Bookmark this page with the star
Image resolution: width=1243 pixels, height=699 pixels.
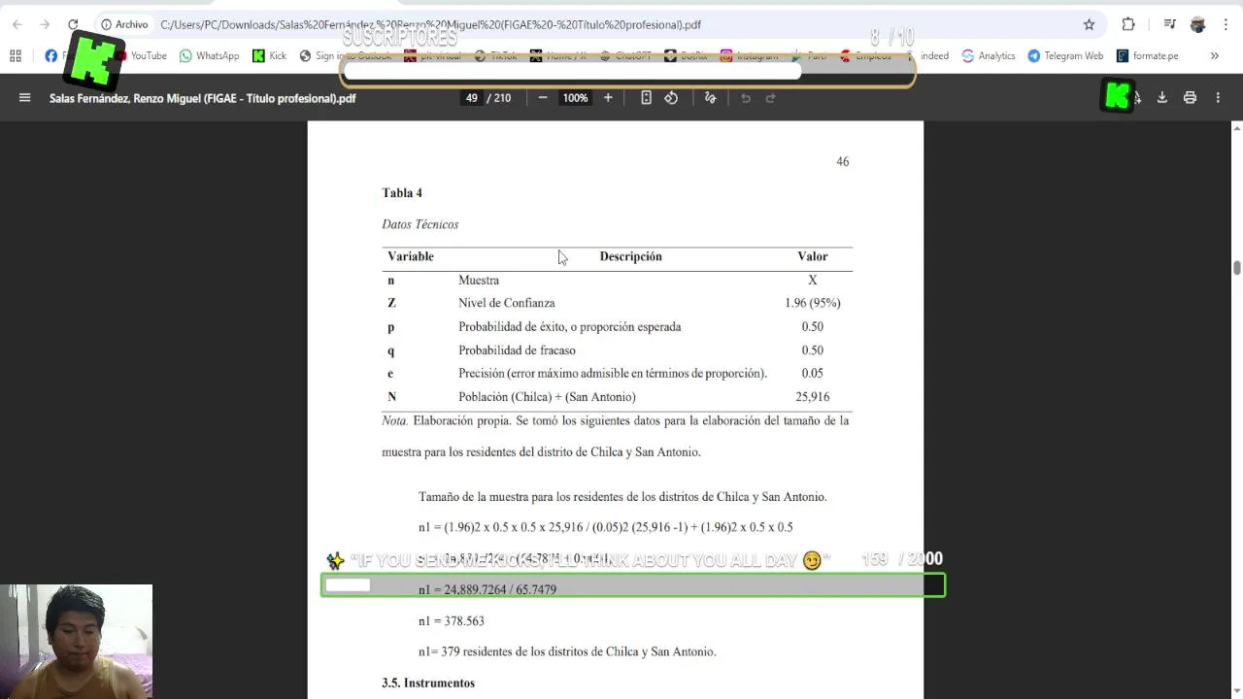click(1090, 24)
